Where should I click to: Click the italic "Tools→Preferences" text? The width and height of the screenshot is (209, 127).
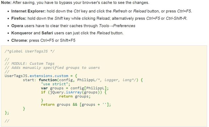[117, 26]
